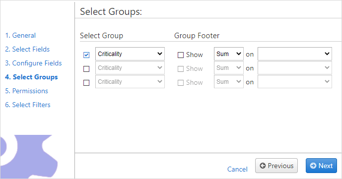
Task: Open the second row Sum dropdown
Action: (x=229, y=68)
